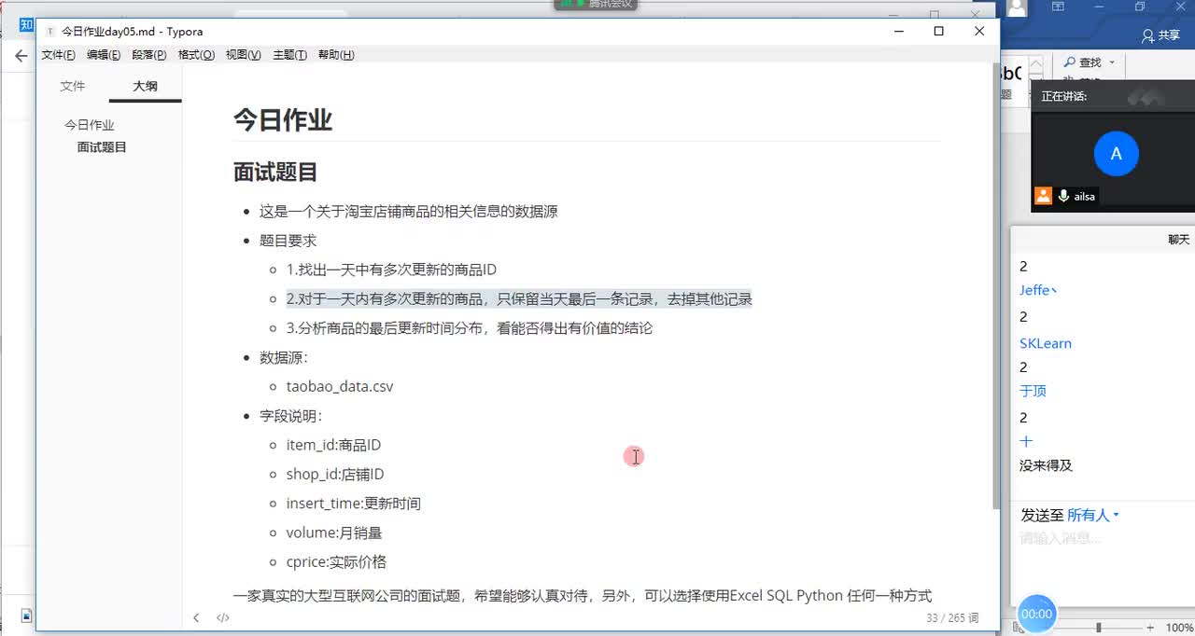Image resolution: width=1195 pixels, height=636 pixels.
Task: Click the orange participant icon beside ailsa
Action: pyautogui.click(x=1043, y=196)
